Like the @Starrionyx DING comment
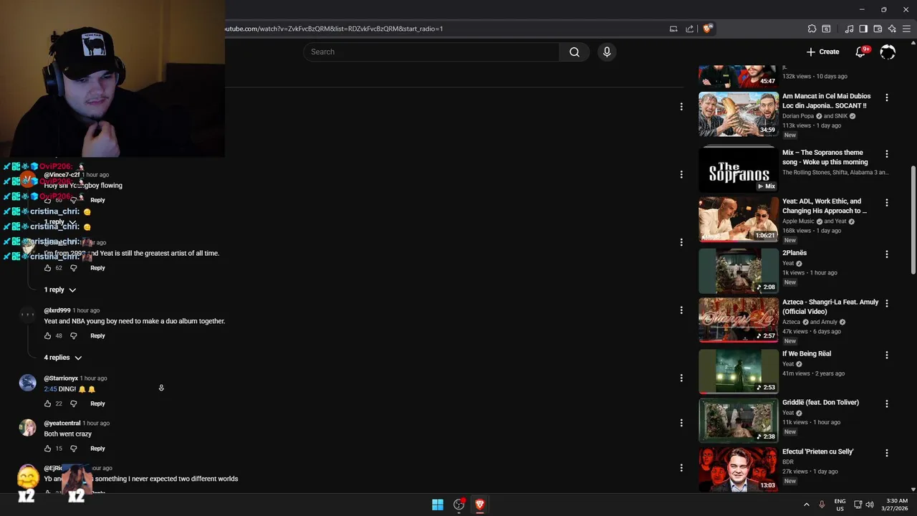The height and width of the screenshot is (516, 917). [x=48, y=403]
